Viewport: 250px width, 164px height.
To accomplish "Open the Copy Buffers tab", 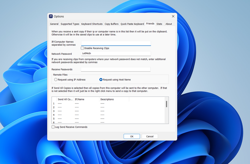I will [x=112, y=24].
